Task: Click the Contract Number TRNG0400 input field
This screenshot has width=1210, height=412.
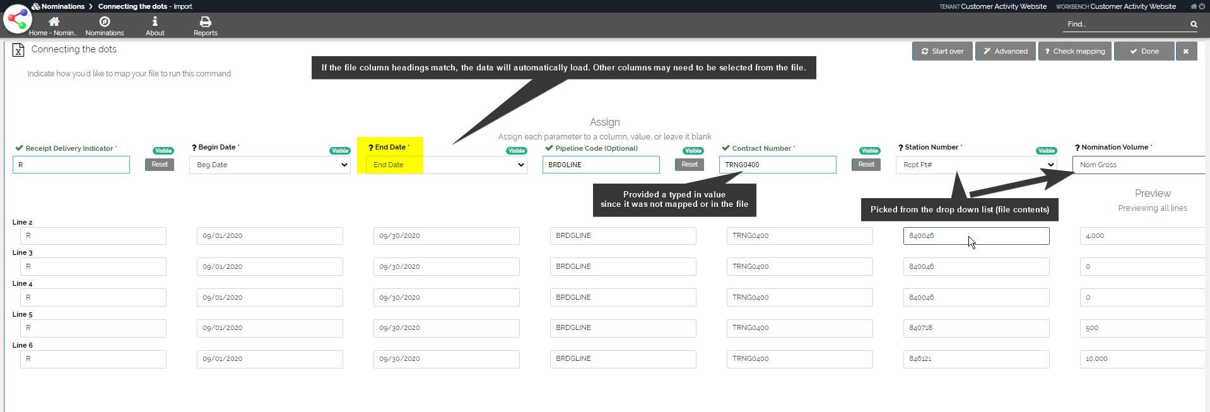Action: pyautogui.click(x=777, y=165)
